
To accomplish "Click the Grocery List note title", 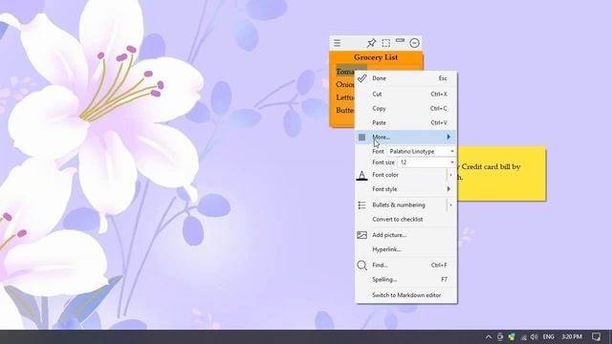I will (376, 57).
